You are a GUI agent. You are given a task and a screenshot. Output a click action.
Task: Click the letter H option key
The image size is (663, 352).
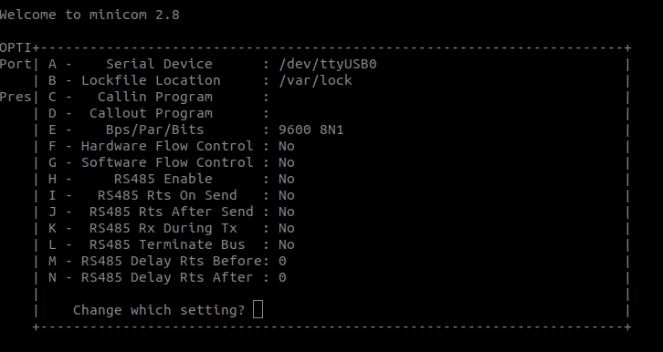pyautogui.click(x=52, y=180)
